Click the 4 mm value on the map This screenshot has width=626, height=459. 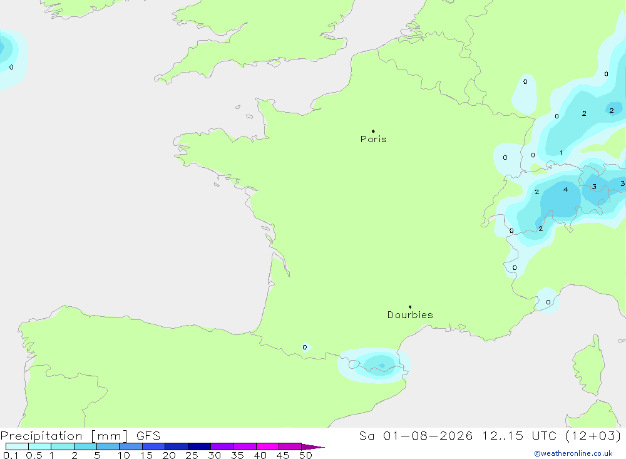(565, 189)
